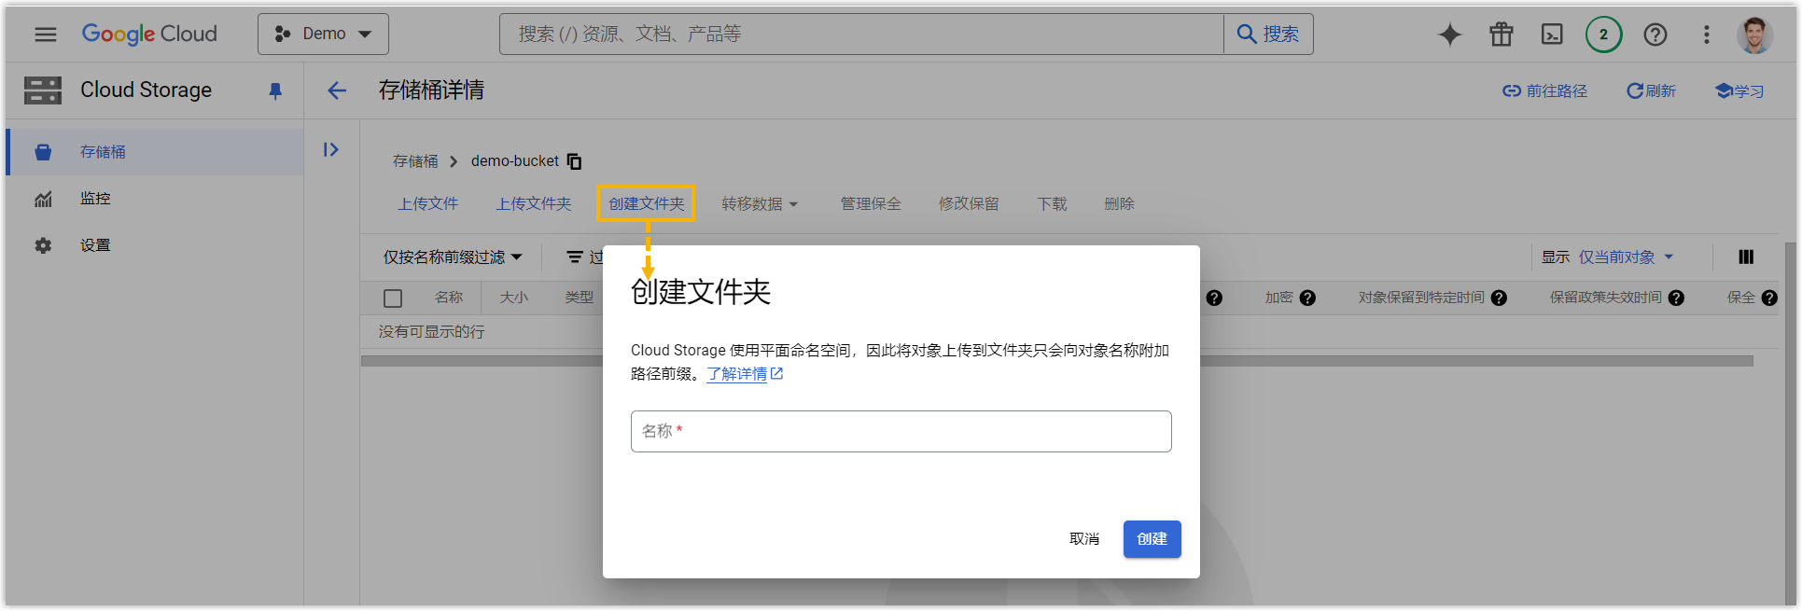Select 监控 in the left sidebar

pos(95,199)
